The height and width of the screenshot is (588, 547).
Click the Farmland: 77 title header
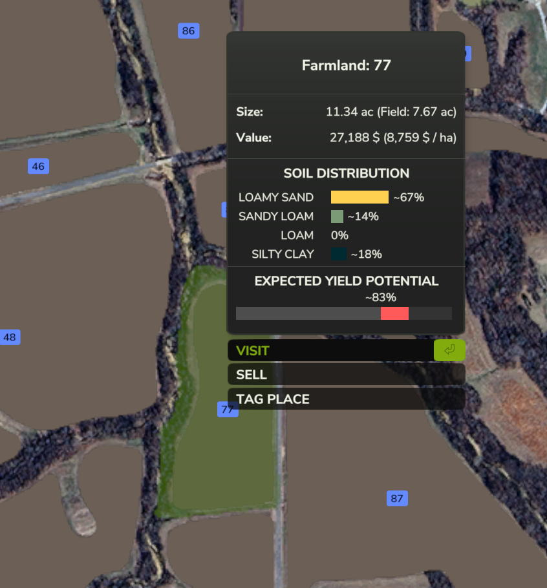346,65
